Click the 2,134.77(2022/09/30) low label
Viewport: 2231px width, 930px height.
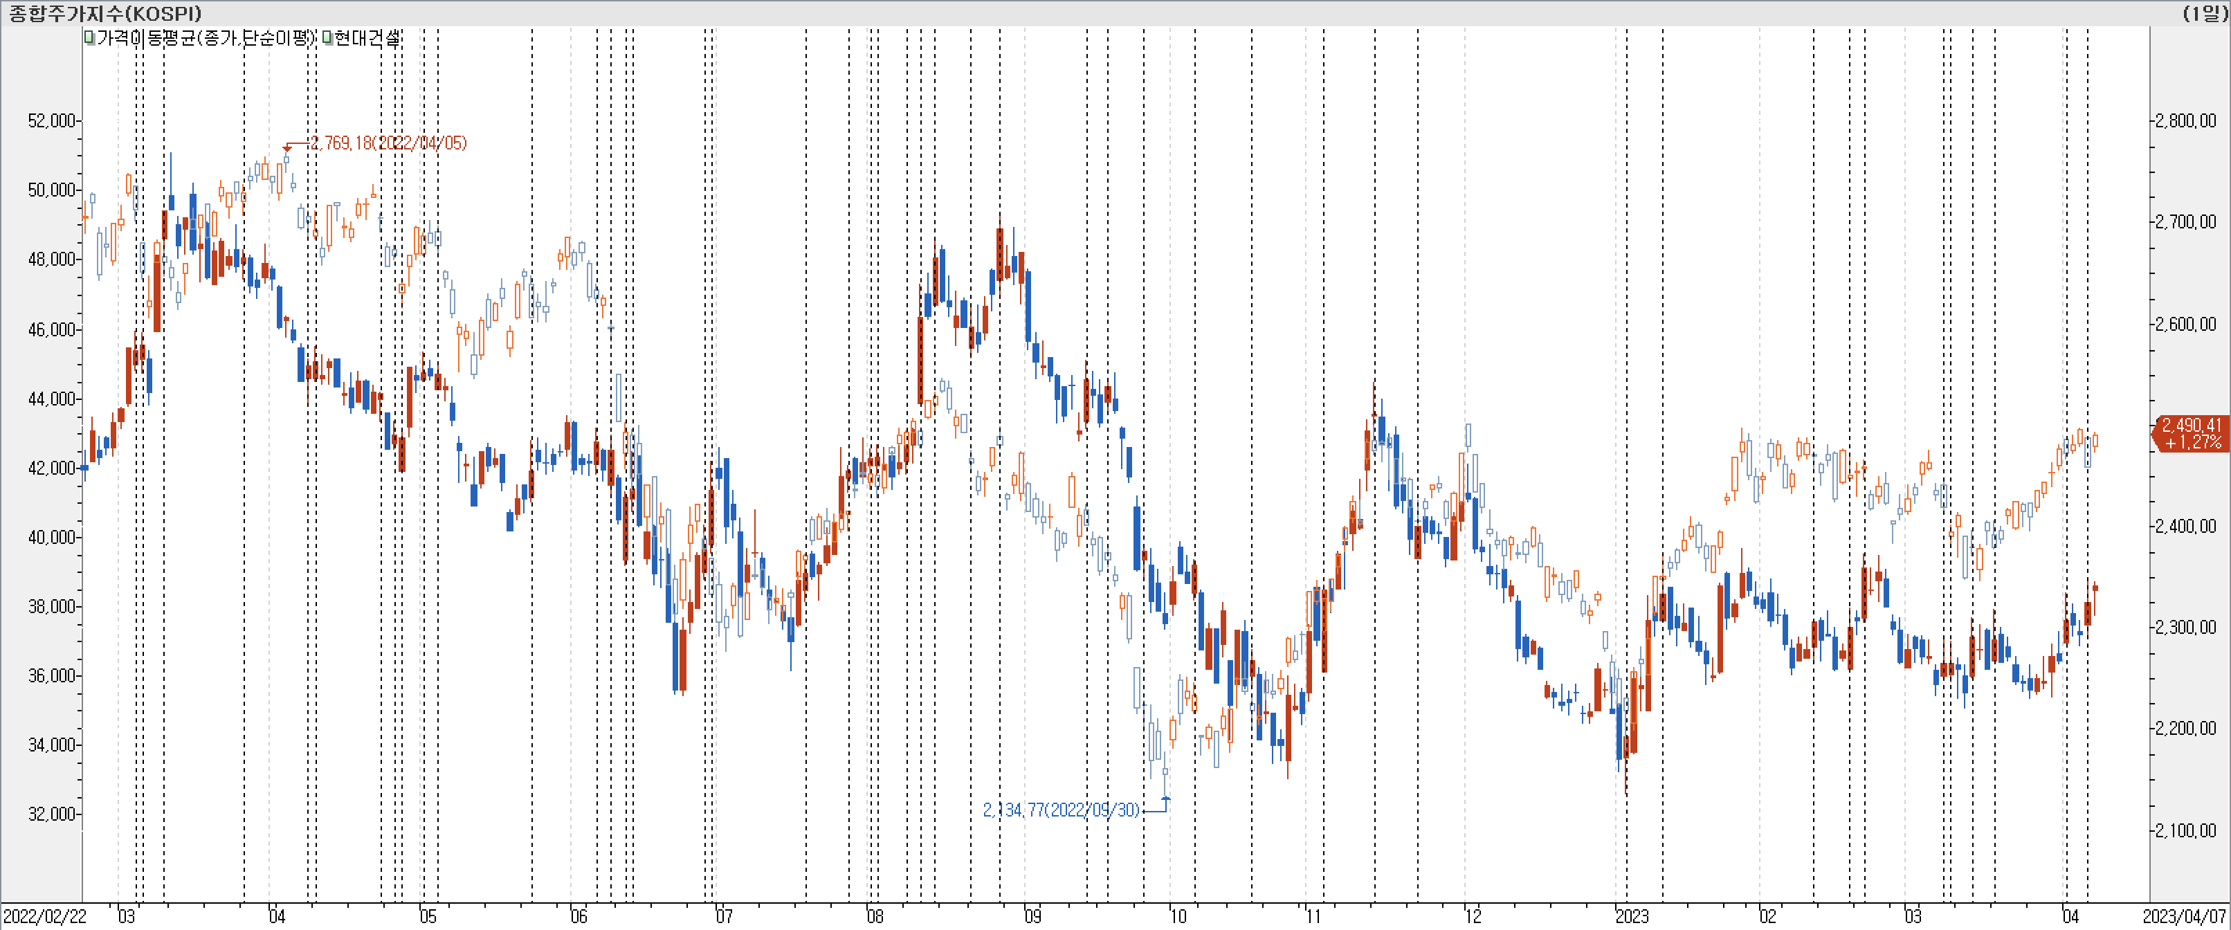coord(1061,810)
